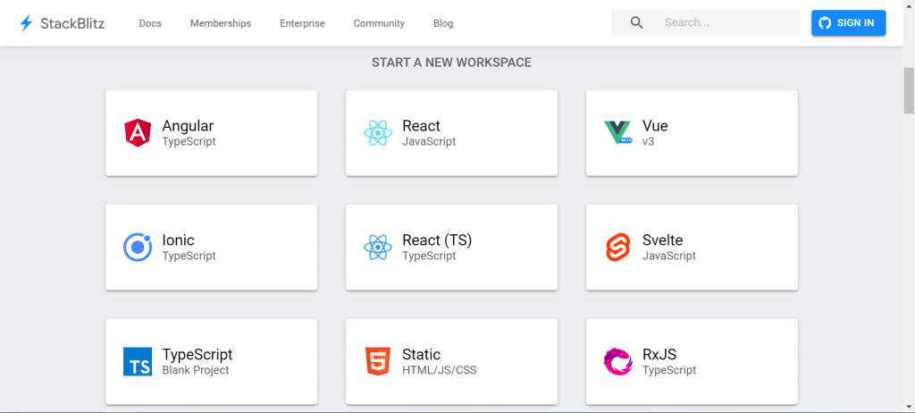Screen dimensions: 915x413
Task: Click the 'React (TS)' title text
Action: [x=436, y=240]
